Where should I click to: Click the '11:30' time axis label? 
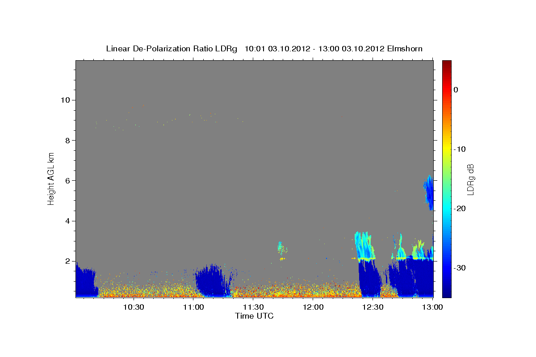point(253,307)
